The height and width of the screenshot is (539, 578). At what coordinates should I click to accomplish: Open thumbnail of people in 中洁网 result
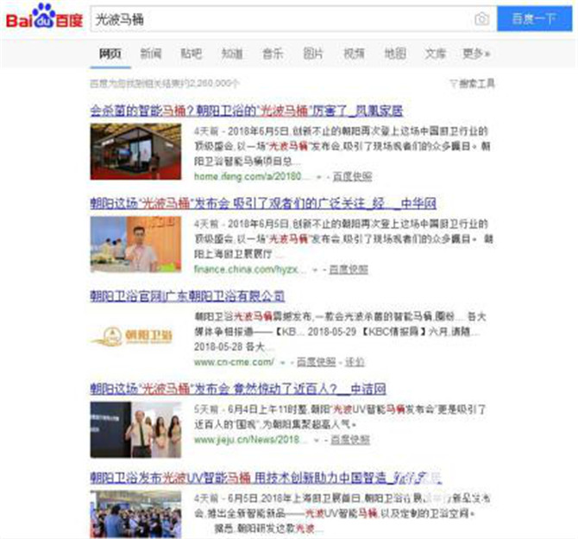135,429
